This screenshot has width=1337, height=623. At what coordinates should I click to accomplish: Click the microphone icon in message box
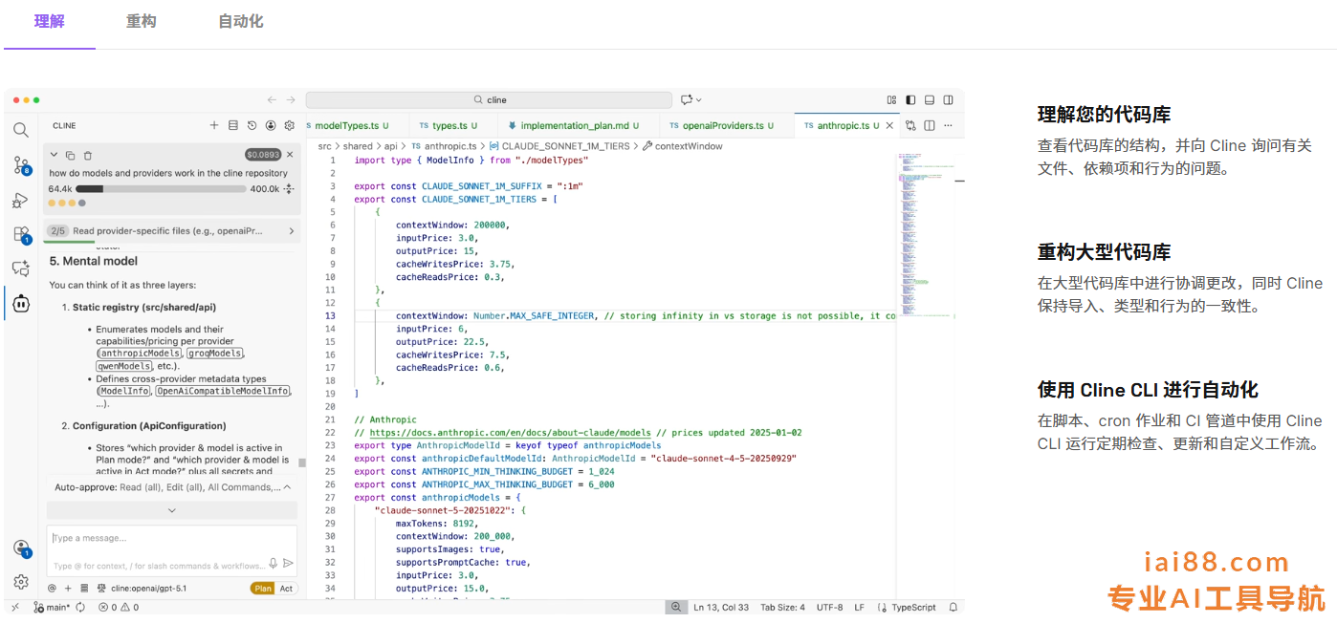pyautogui.click(x=273, y=564)
